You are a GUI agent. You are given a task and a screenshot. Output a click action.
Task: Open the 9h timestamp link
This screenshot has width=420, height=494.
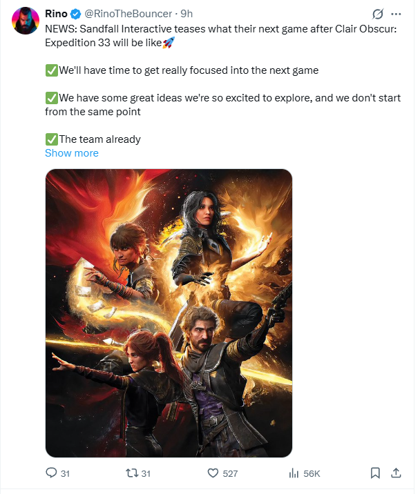[x=187, y=14]
